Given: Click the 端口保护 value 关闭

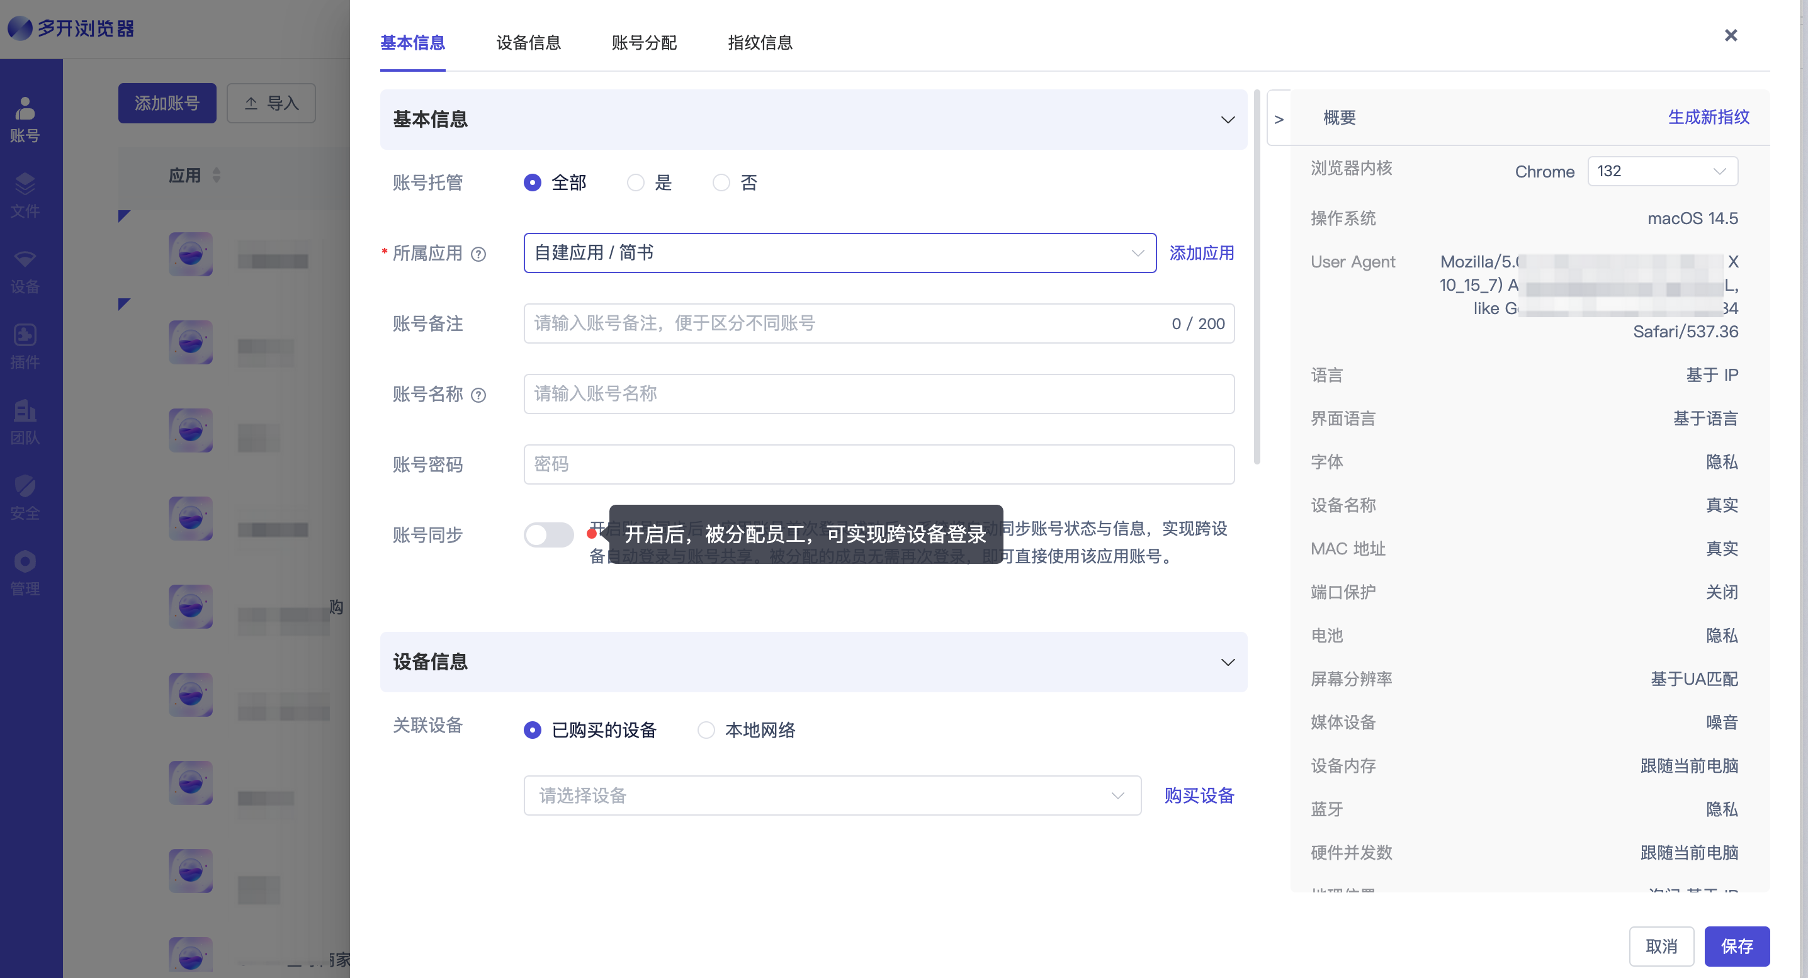Looking at the screenshot, I should pyautogui.click(x=1722, y=592).
